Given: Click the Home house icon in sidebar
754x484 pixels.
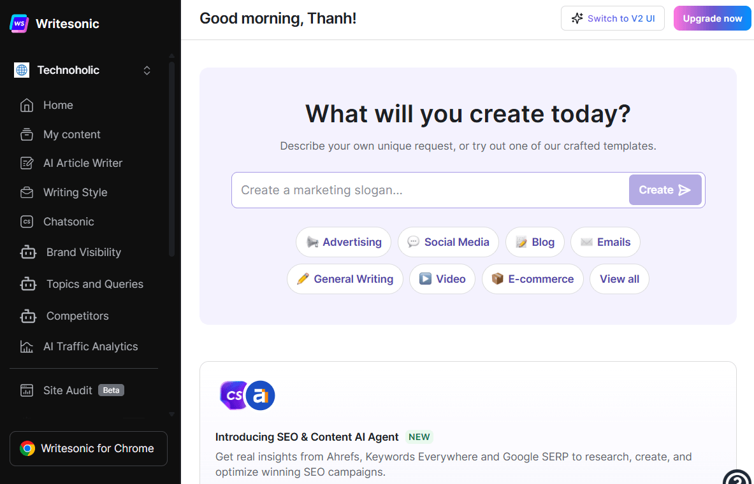Looking at the screenshot, I should point(27,105).
